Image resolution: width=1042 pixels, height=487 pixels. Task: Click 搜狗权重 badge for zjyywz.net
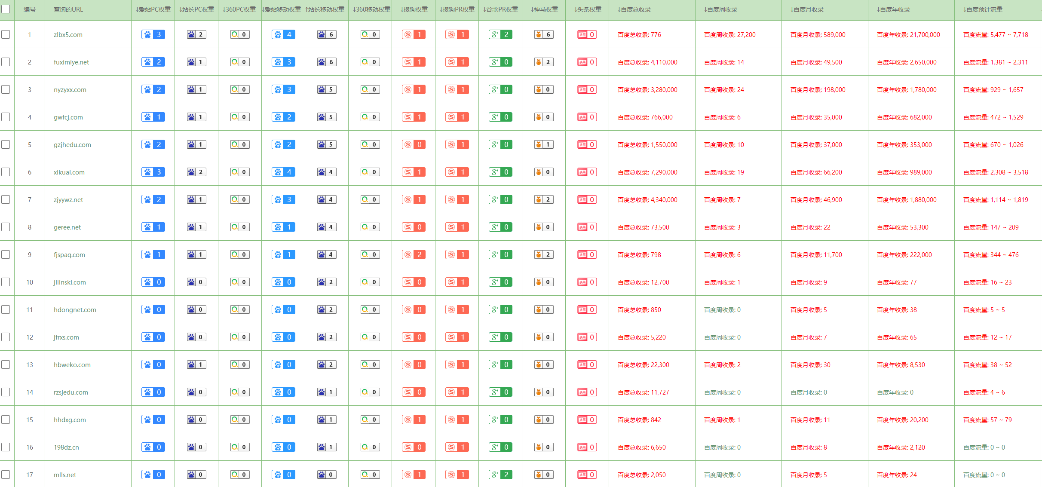[414, 199]
